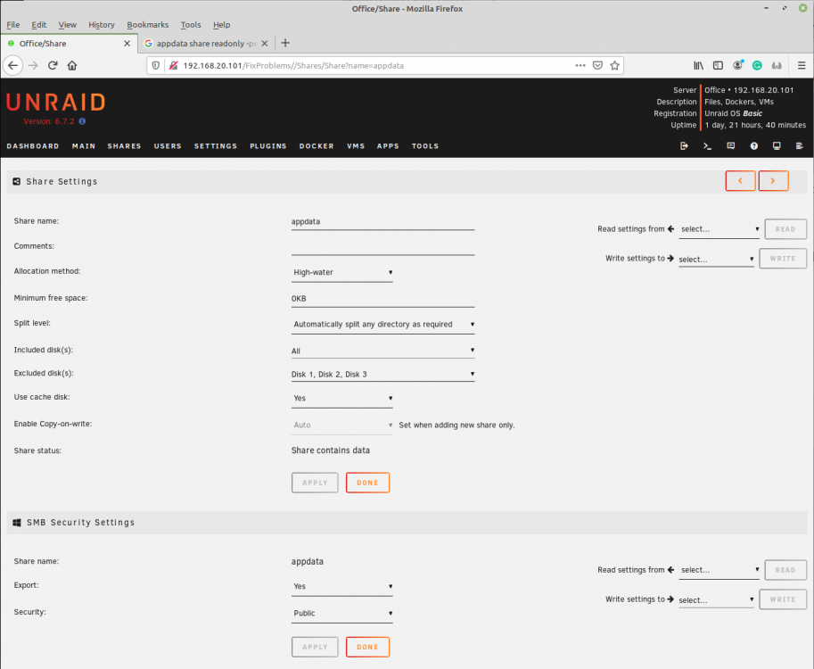Click the UNRAID logo
This screenshot has width=814, height=669.
coord(56,103)
